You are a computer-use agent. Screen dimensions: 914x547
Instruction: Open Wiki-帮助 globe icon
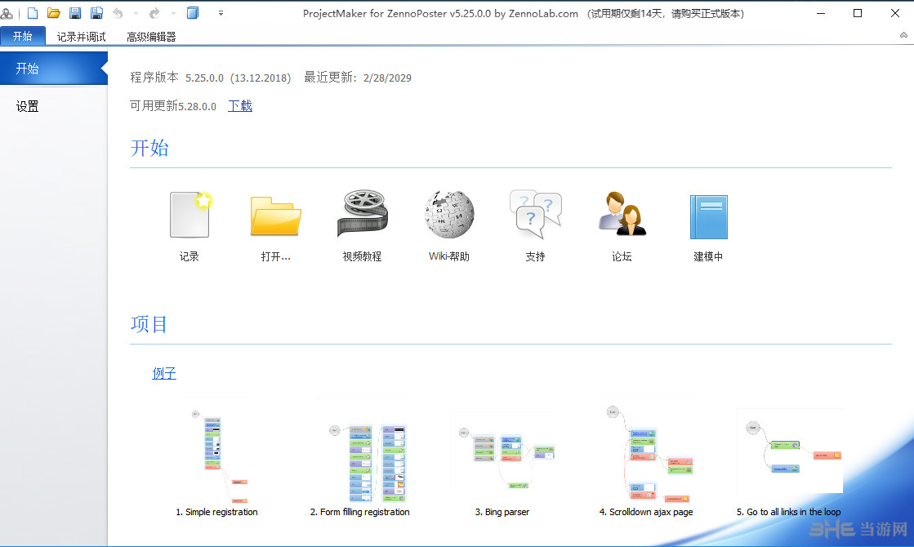pos(449,215)
